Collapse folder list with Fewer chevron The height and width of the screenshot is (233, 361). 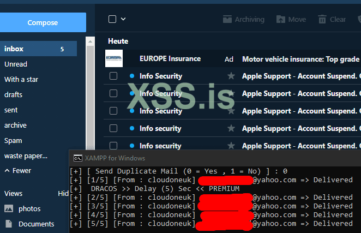[7, 171]
